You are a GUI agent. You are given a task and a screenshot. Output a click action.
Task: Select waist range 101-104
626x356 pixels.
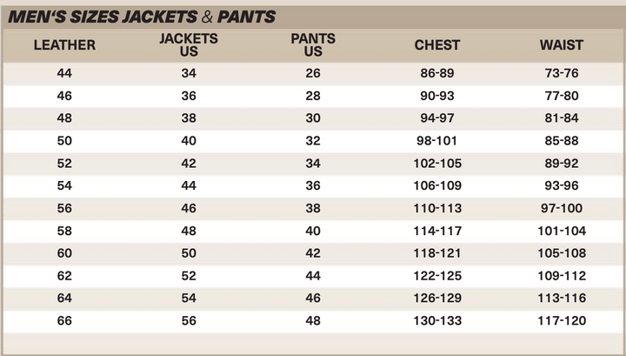(561, 231)
